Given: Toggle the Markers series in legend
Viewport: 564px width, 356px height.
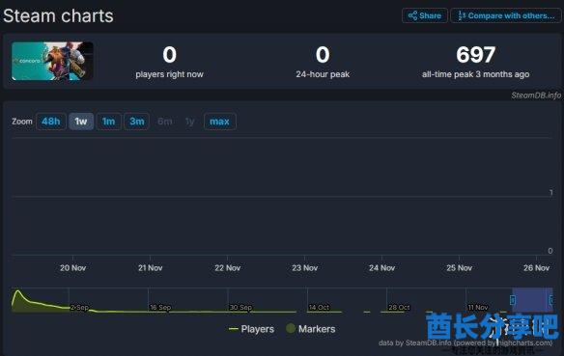Looking at the screenshot, I should point(310,329).
